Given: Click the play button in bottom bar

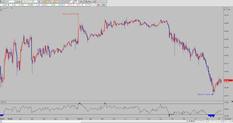Looking at the screenshot, I should (x=188, y=121).
